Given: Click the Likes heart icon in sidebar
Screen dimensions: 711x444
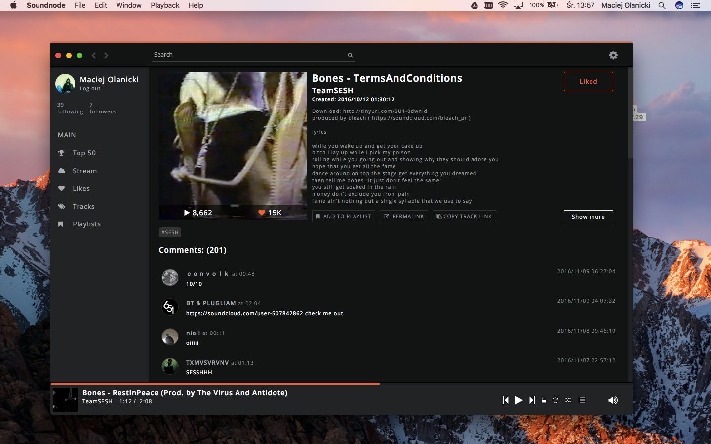Looking at the screenshot, I should pyautogui.click(x=61, y=188).
